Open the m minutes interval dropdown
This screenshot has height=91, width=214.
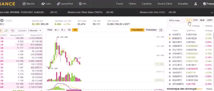tap(57, 30)
